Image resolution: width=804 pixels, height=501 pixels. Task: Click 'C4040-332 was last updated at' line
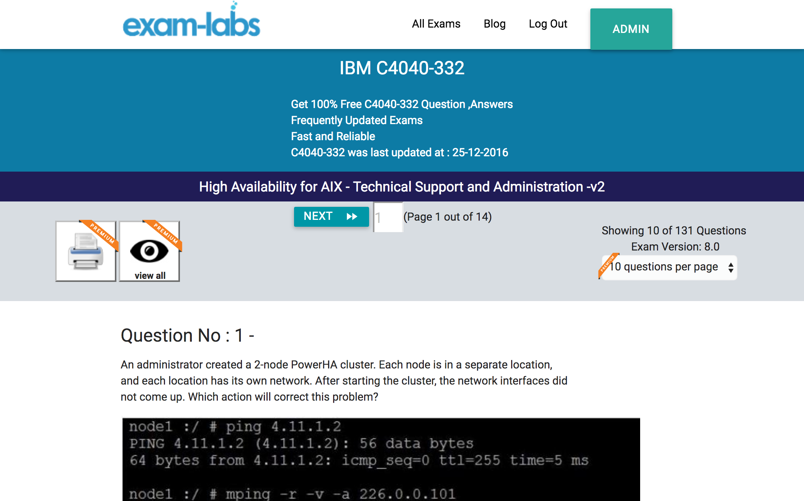click(399, 152)
